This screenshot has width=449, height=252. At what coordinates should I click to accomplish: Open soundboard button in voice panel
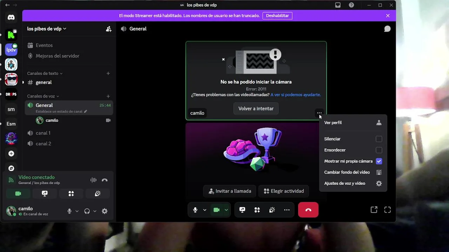coord(98,194)
